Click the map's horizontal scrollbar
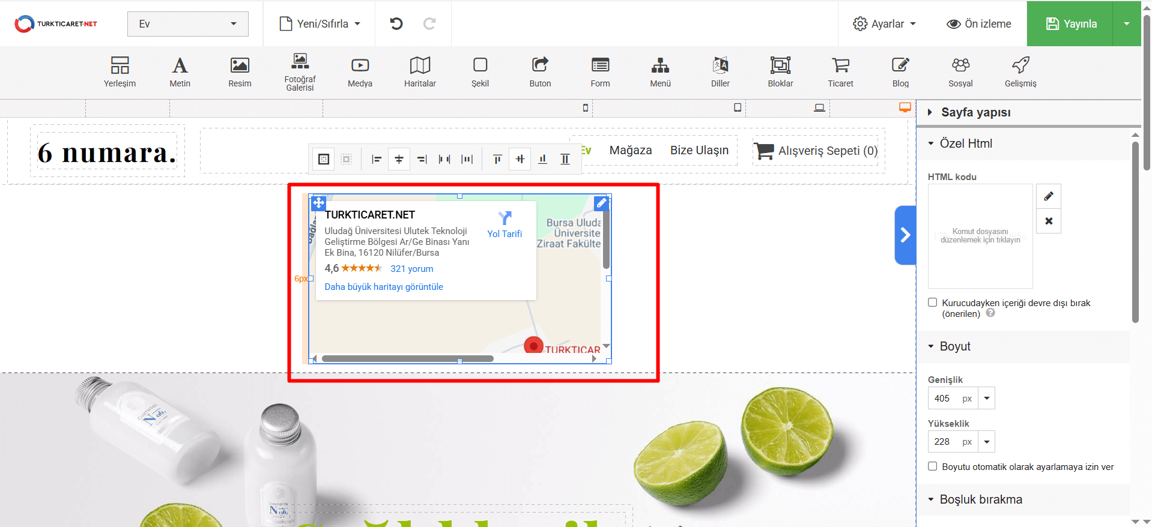Screen dimensions: 1152x527 pyautogui.click(x=408, y=358)
